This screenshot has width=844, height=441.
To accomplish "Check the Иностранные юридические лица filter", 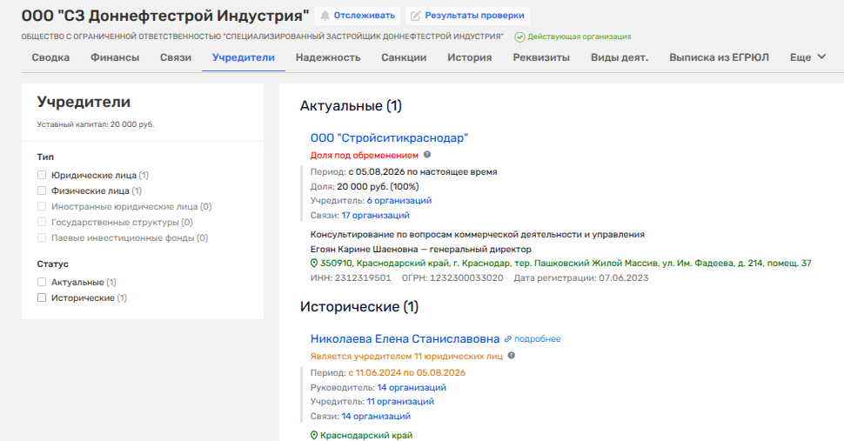I will click(x=42, y=206).
